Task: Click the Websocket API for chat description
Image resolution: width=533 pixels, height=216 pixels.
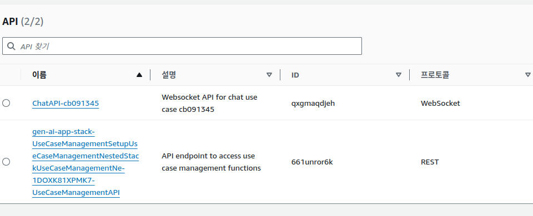Action: 209,104
